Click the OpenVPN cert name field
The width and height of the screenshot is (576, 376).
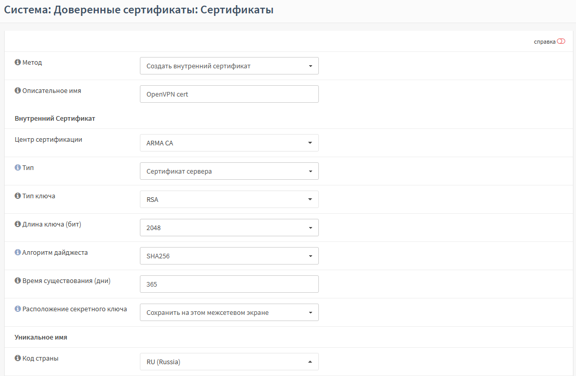point(229,94)
